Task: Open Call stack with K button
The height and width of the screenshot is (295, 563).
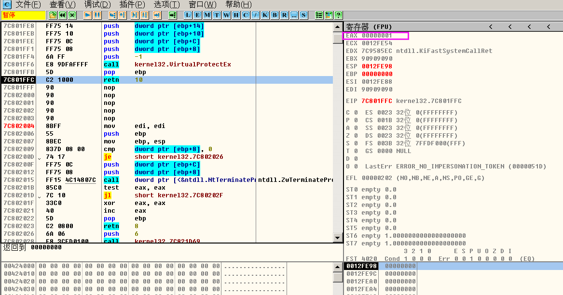Action: (x=265, y=15)
